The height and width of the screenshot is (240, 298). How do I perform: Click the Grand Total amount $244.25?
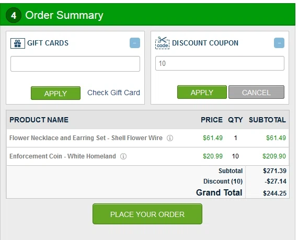click(x=274, y=193)
